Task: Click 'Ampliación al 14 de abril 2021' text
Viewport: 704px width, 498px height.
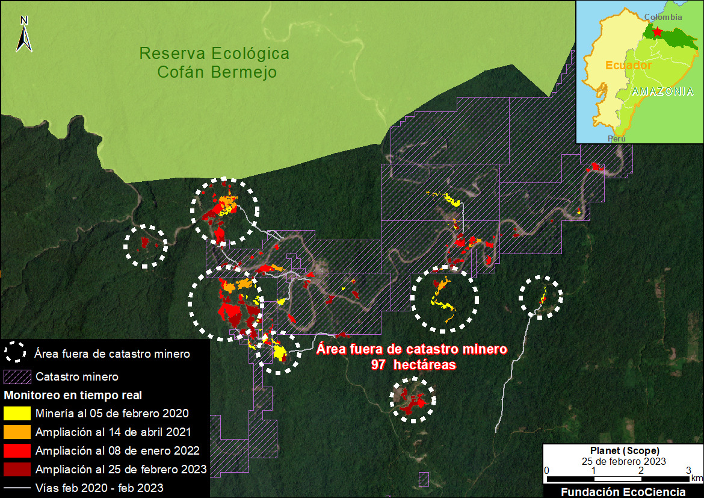Action: [113, 432]
